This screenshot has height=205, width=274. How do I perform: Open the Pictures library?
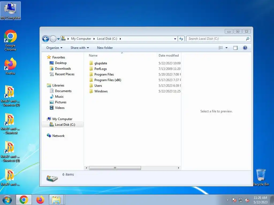click(61, 102)
